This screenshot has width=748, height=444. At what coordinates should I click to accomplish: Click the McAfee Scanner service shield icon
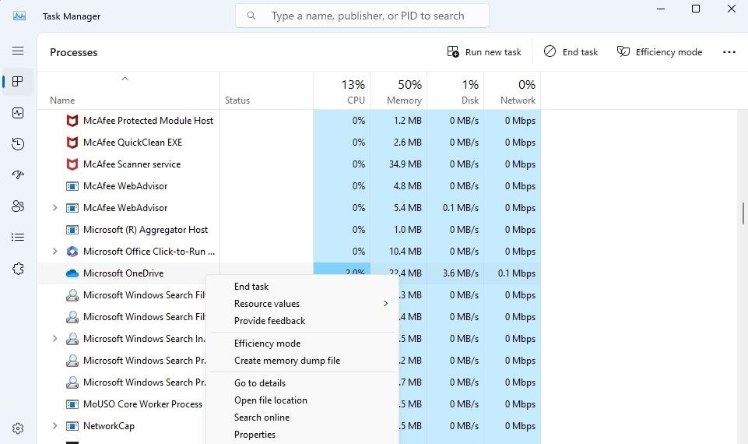coord(72,164)
